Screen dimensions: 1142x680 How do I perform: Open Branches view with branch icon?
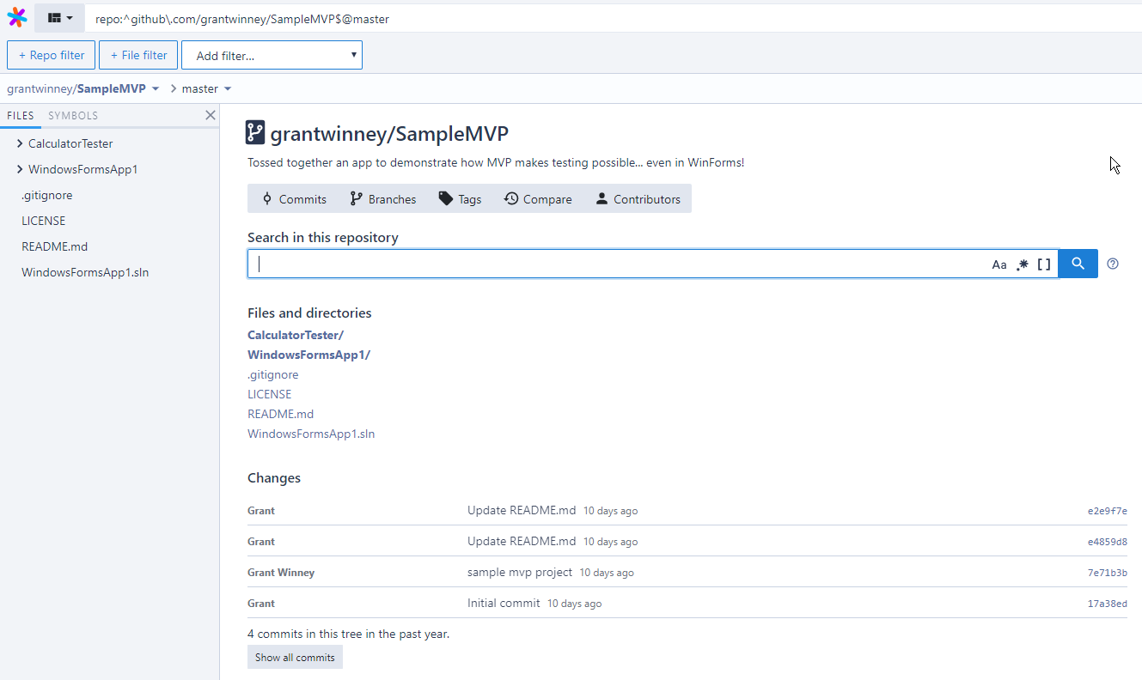[x=382, y=199]
